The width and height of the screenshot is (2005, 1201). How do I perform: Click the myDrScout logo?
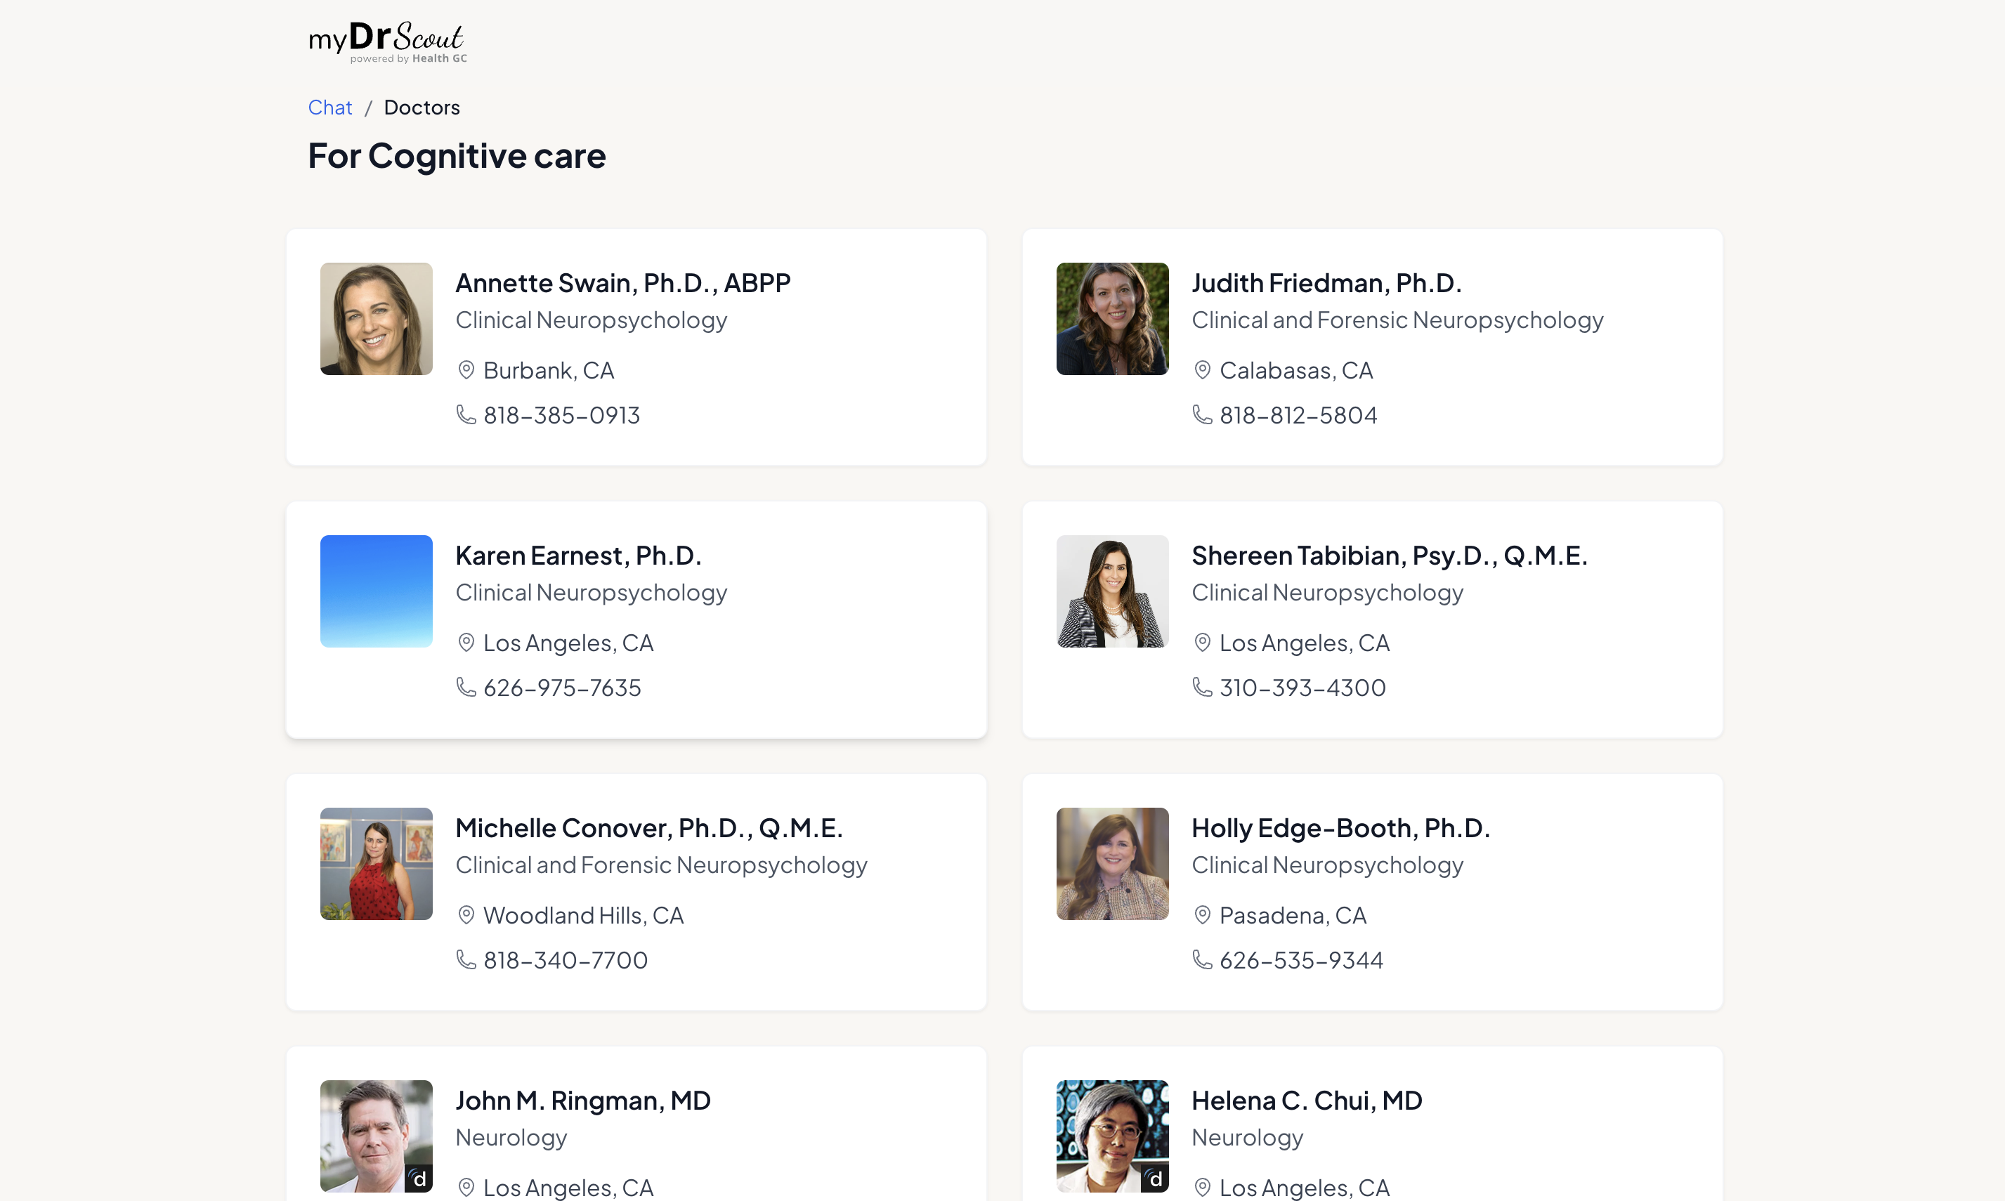pyautogui.click(x=388, y=41)
